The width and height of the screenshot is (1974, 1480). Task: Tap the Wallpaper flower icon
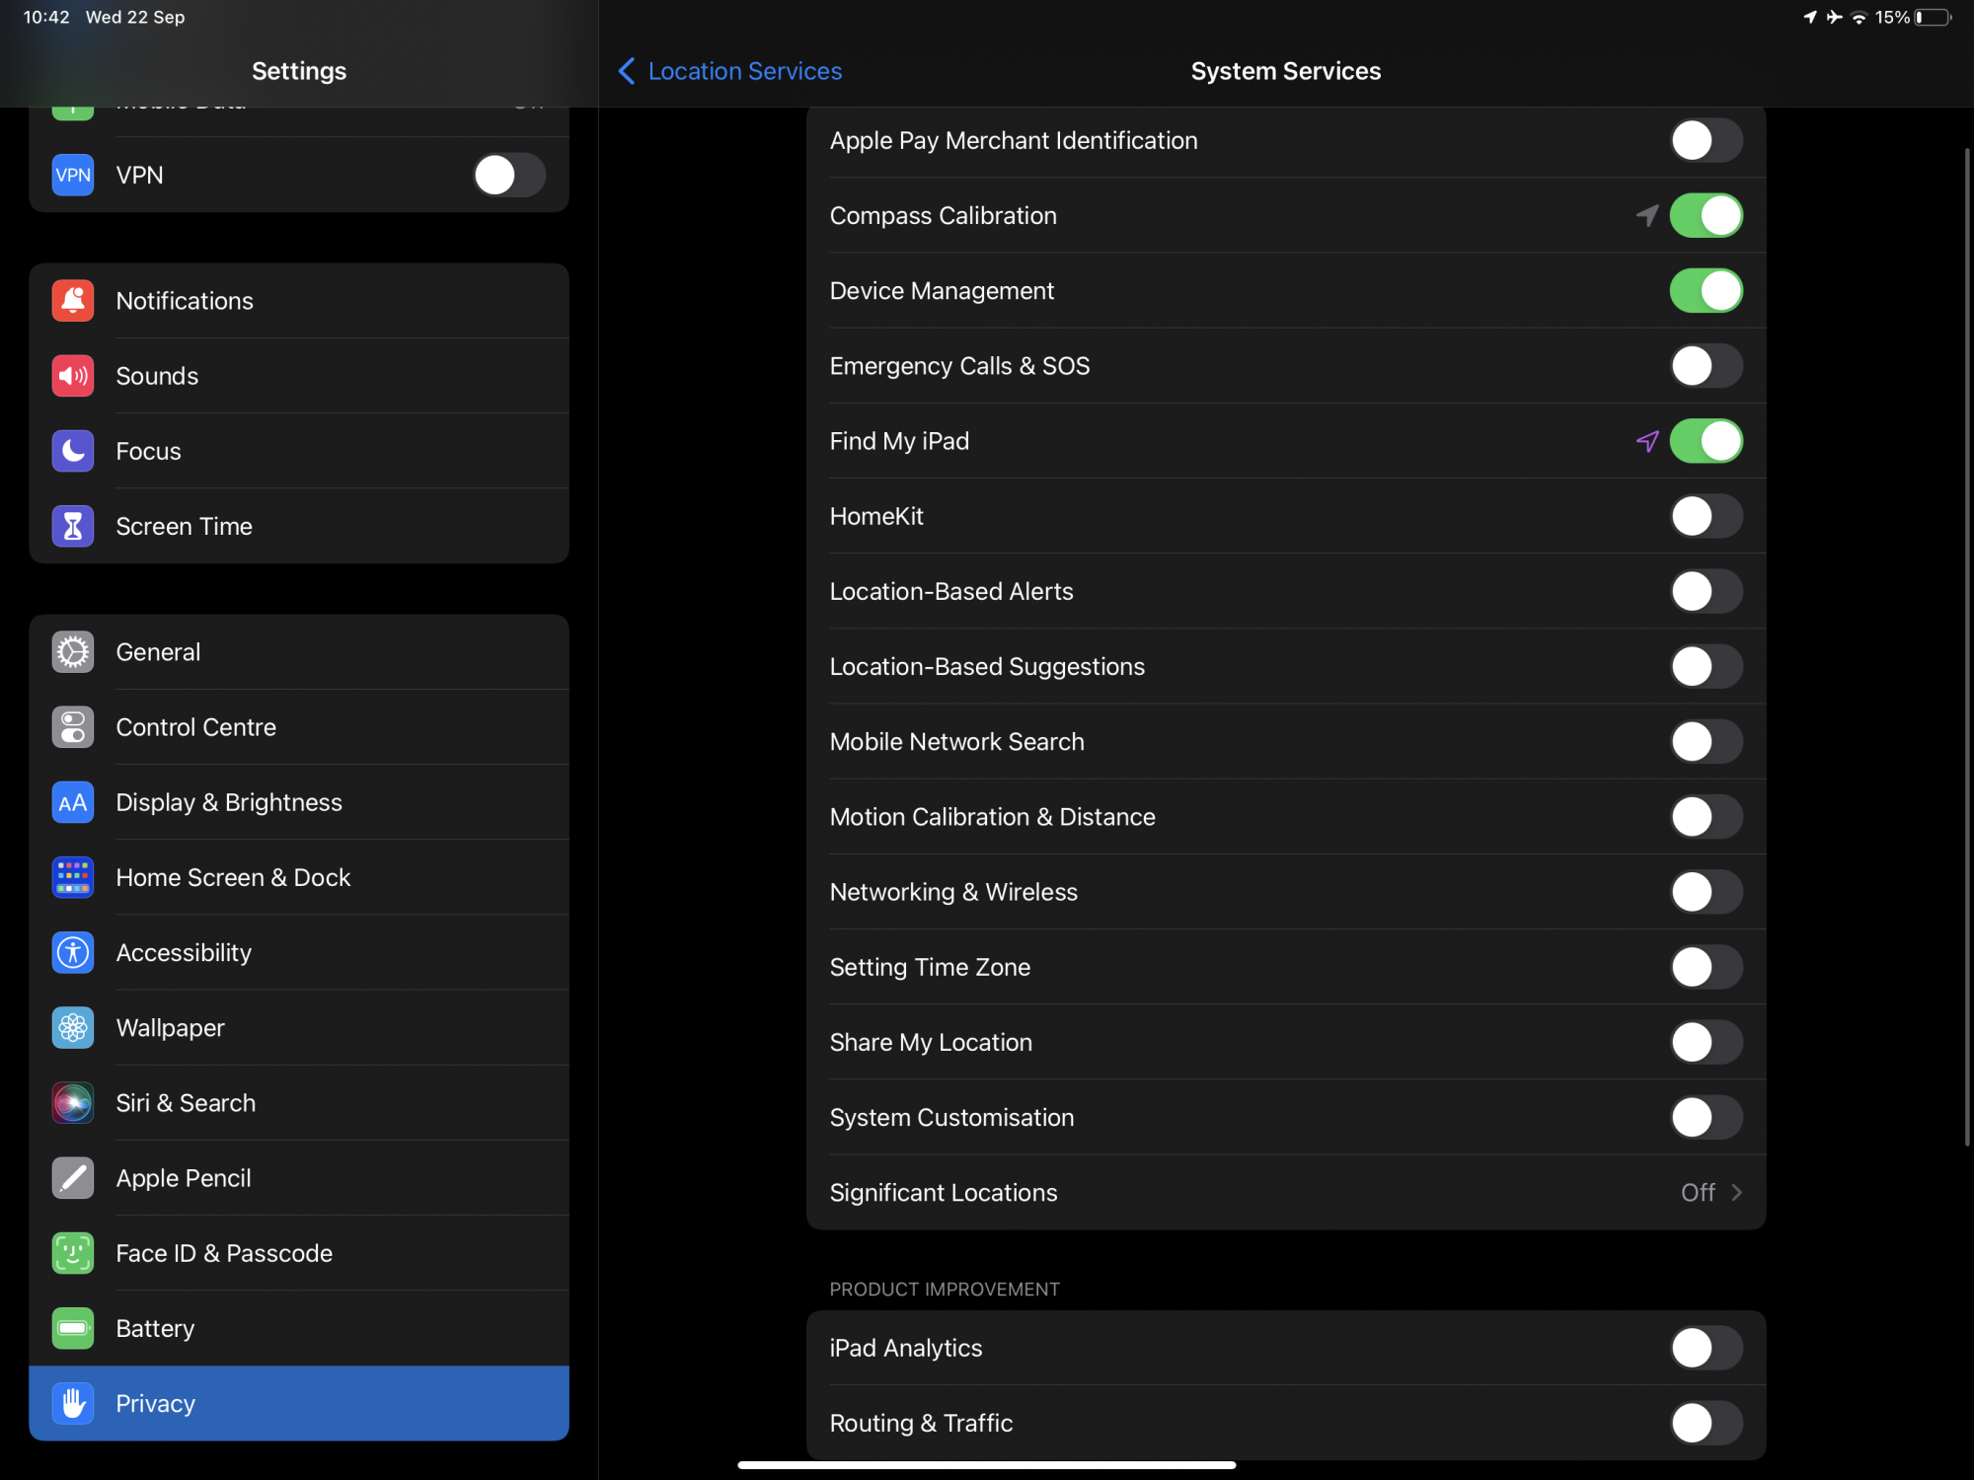click(73, 1028)
